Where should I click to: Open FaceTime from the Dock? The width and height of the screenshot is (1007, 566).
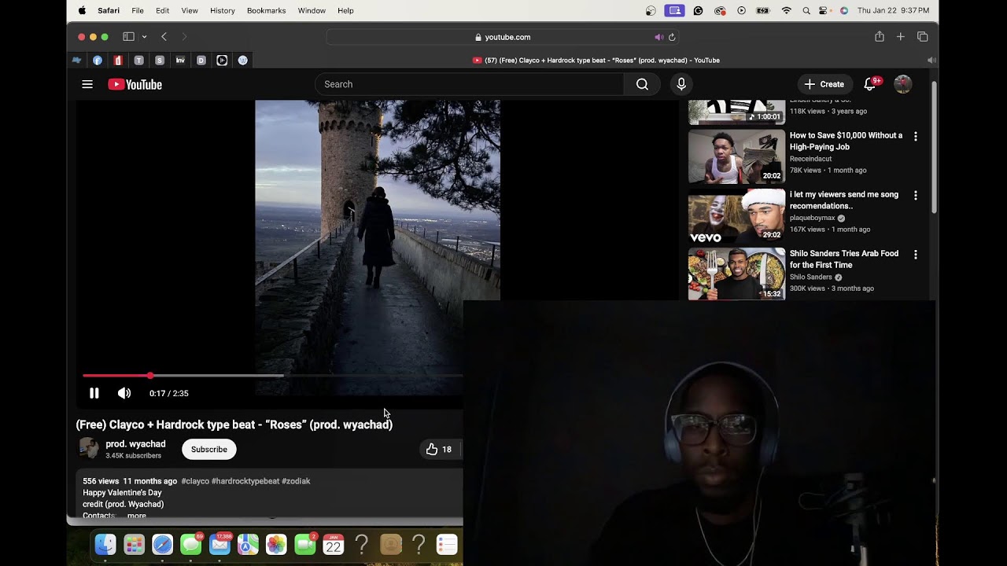[305, 544]
